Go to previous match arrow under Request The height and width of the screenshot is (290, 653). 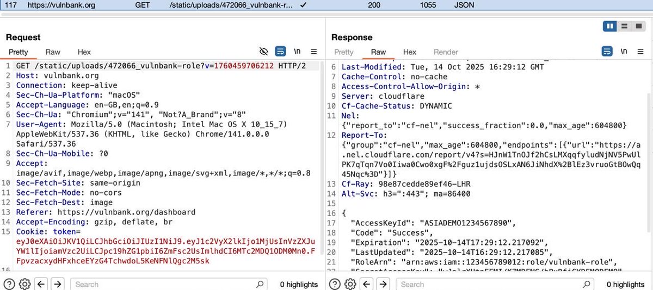point(41,283)
